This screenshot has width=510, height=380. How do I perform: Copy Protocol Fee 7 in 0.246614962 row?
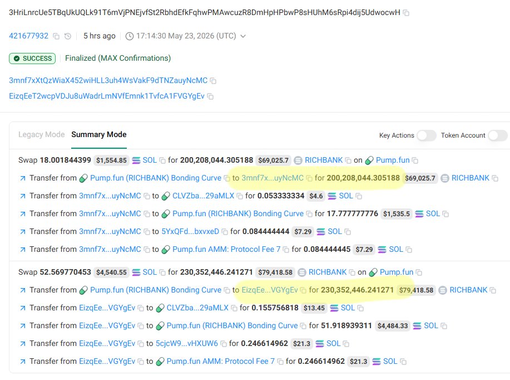(x=280, y=362)
